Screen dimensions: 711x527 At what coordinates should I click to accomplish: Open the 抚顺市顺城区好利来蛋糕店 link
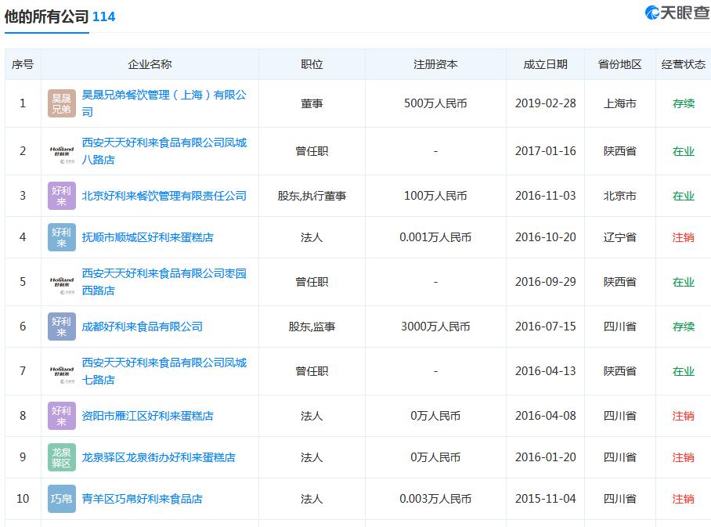pos(147,237)
